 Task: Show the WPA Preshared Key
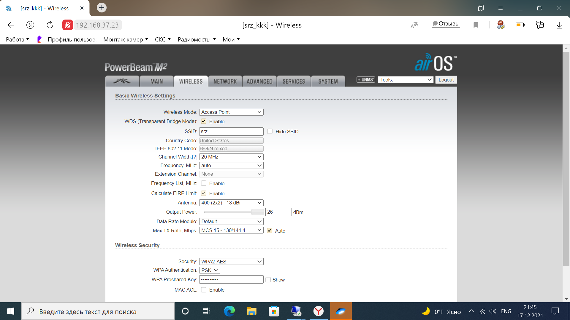(x=268, y=280)
